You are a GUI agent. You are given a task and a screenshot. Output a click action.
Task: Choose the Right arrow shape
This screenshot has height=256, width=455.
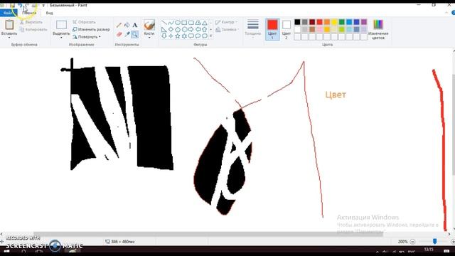tap(191, 29)
